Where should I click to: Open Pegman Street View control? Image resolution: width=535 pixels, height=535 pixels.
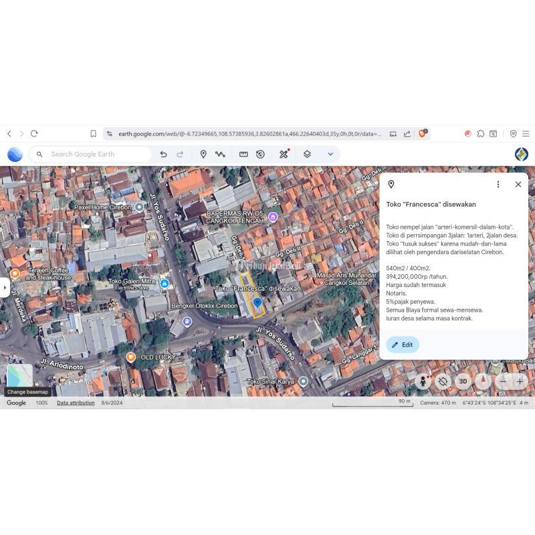(423, 381)
